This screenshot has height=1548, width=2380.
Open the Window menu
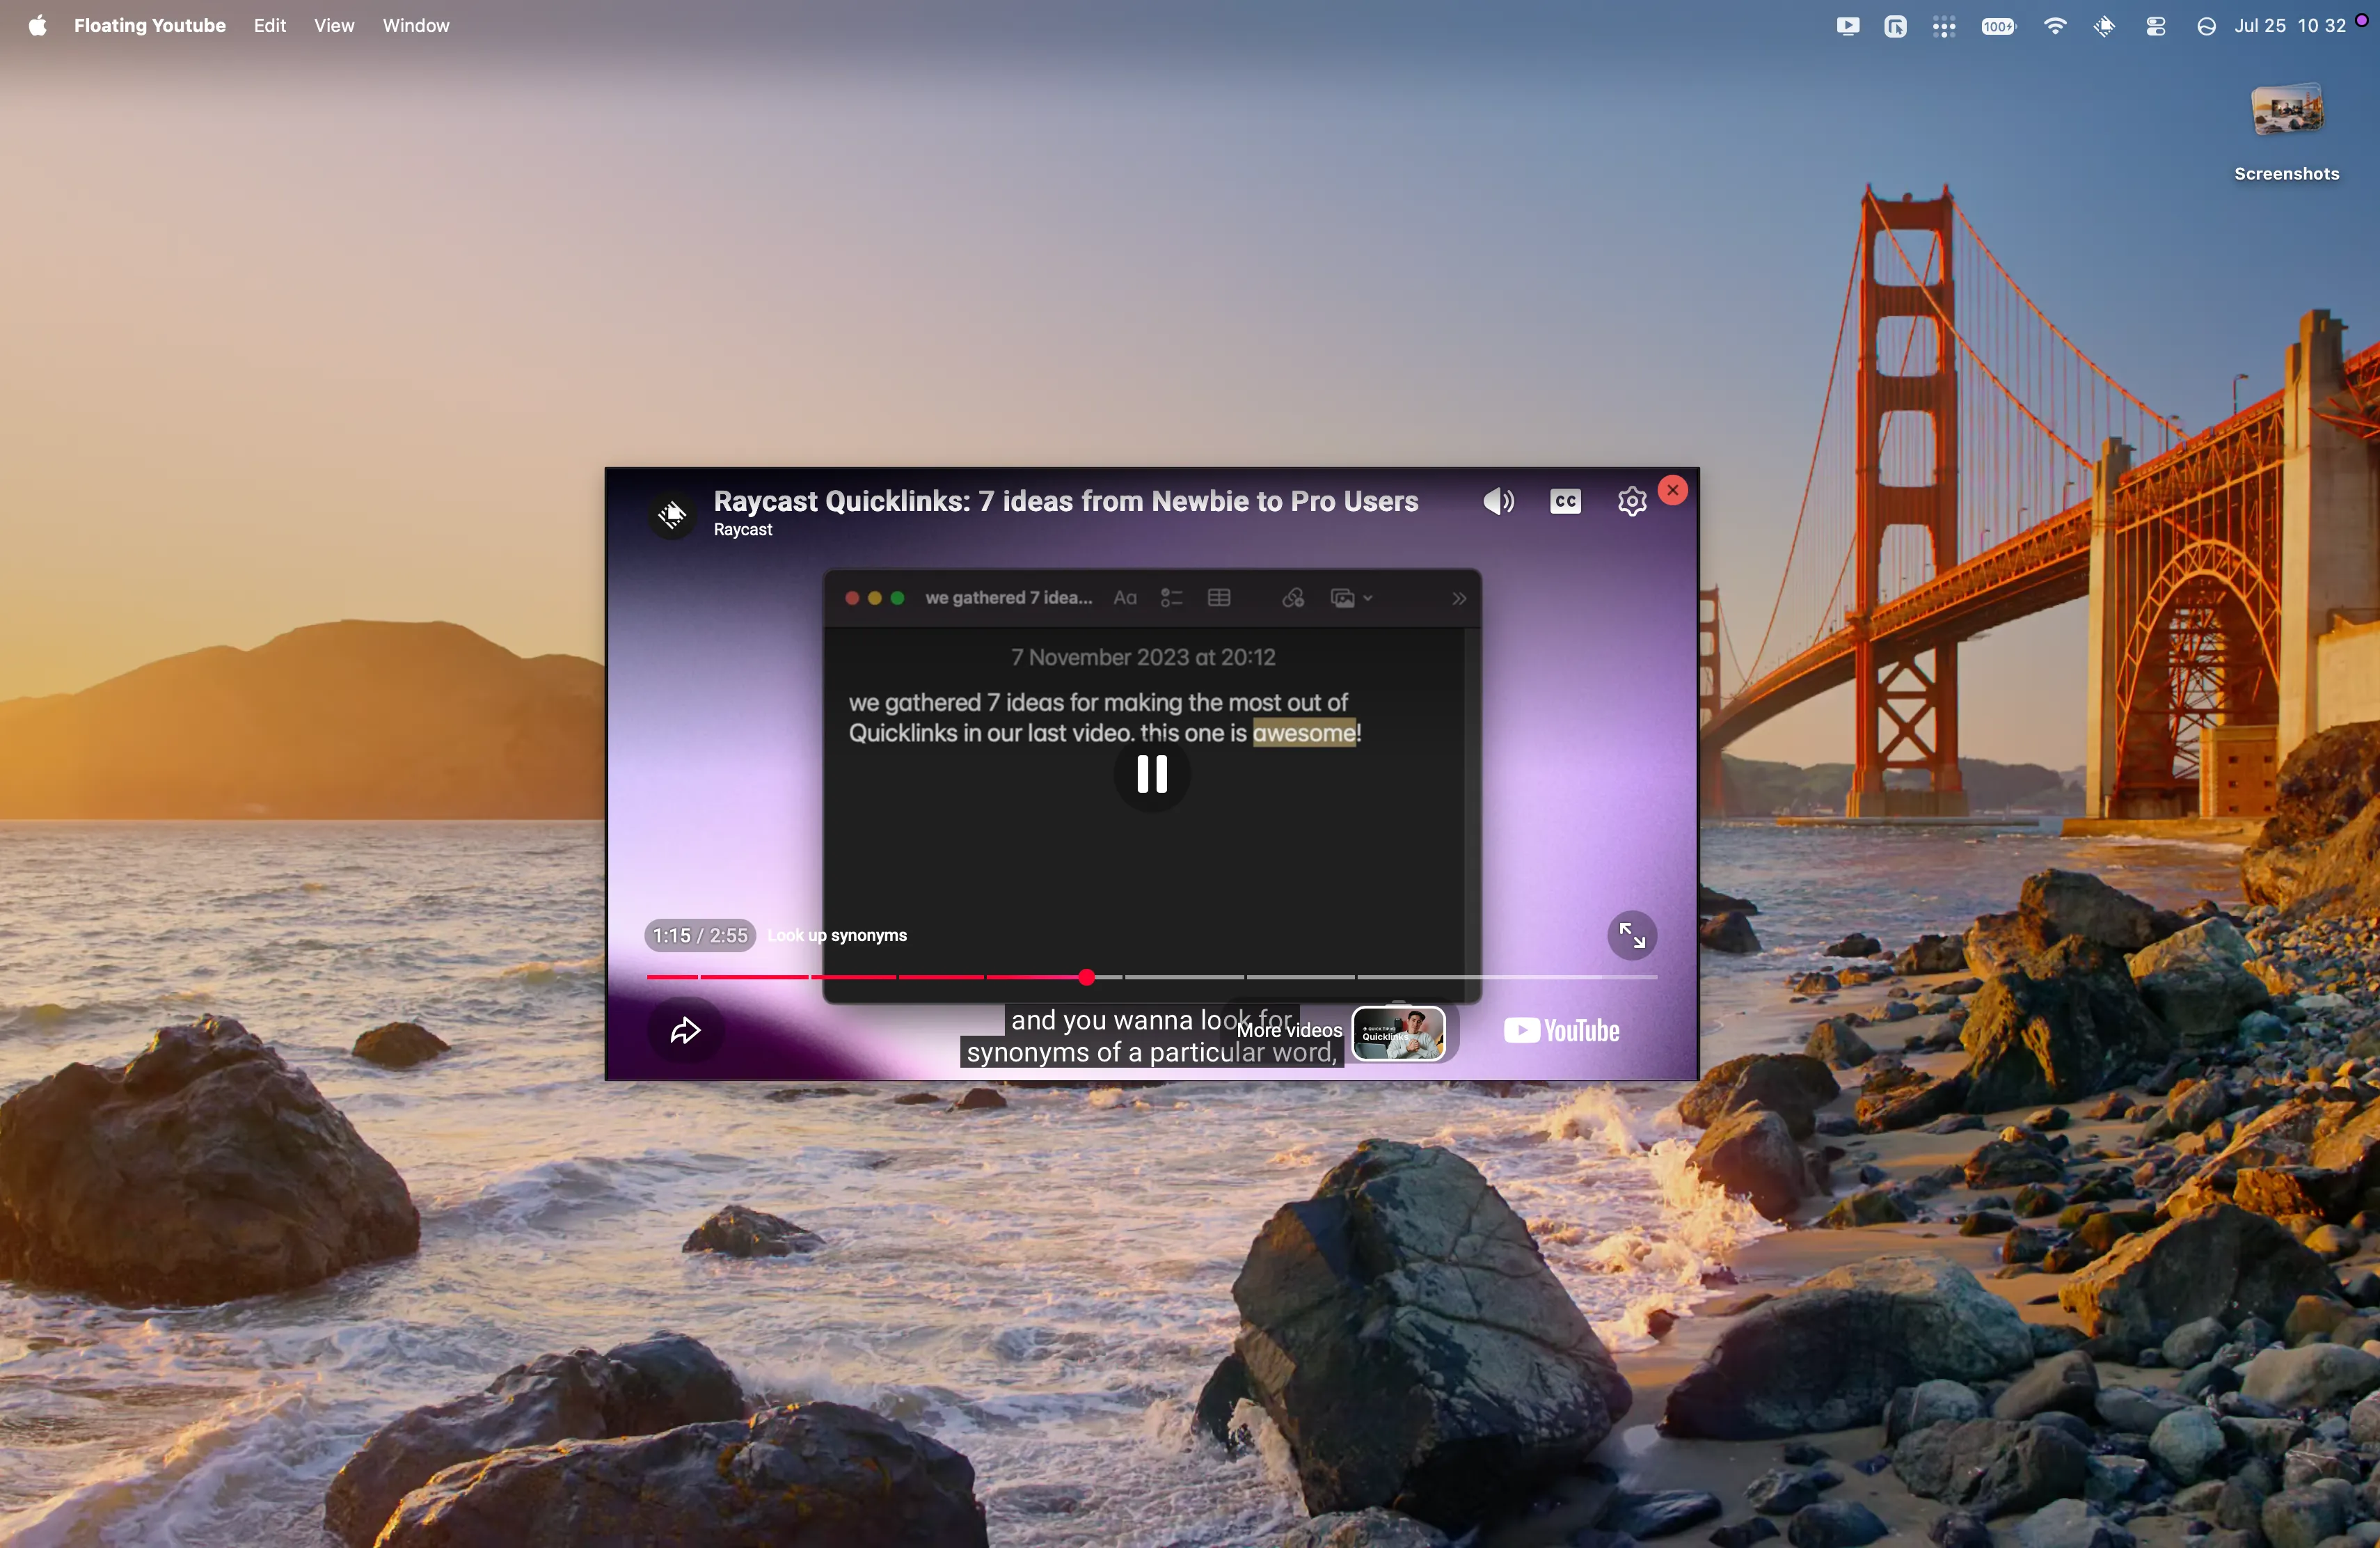(x=416, y=26)
